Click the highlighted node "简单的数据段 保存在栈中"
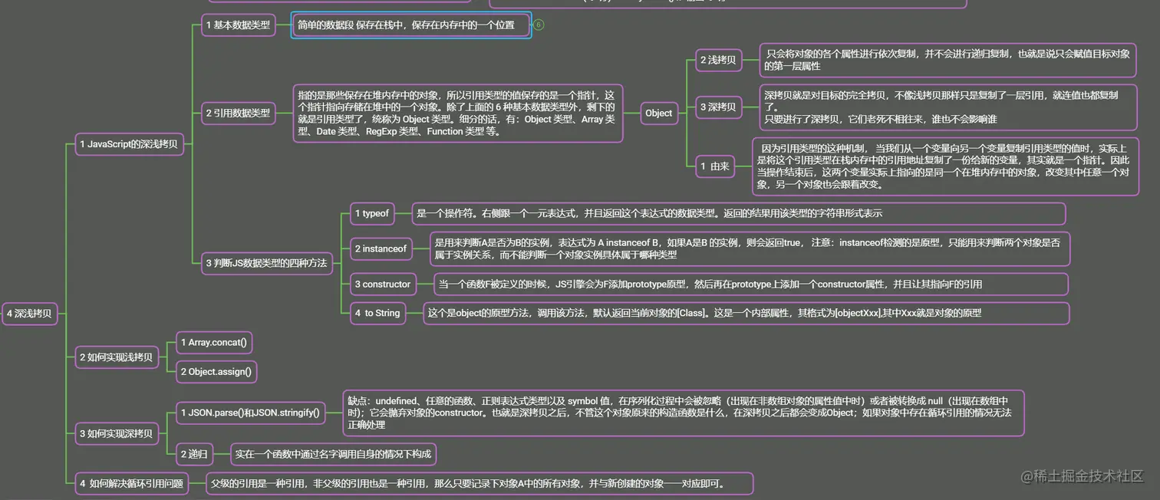 coord(411,25)
